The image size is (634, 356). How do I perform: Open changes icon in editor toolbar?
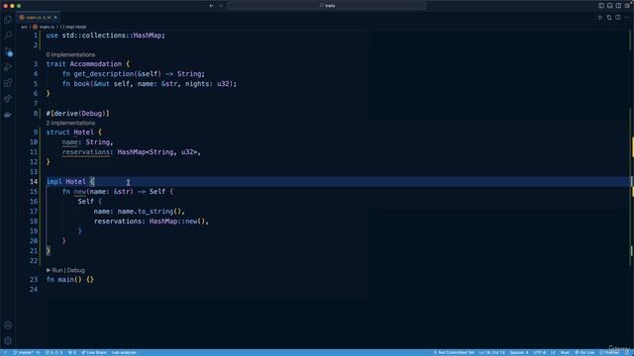(x=609, y=18)
